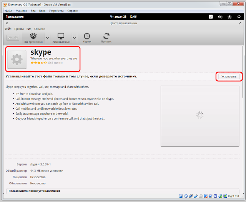Open the sound volume indicator

(x=220, y=17)
